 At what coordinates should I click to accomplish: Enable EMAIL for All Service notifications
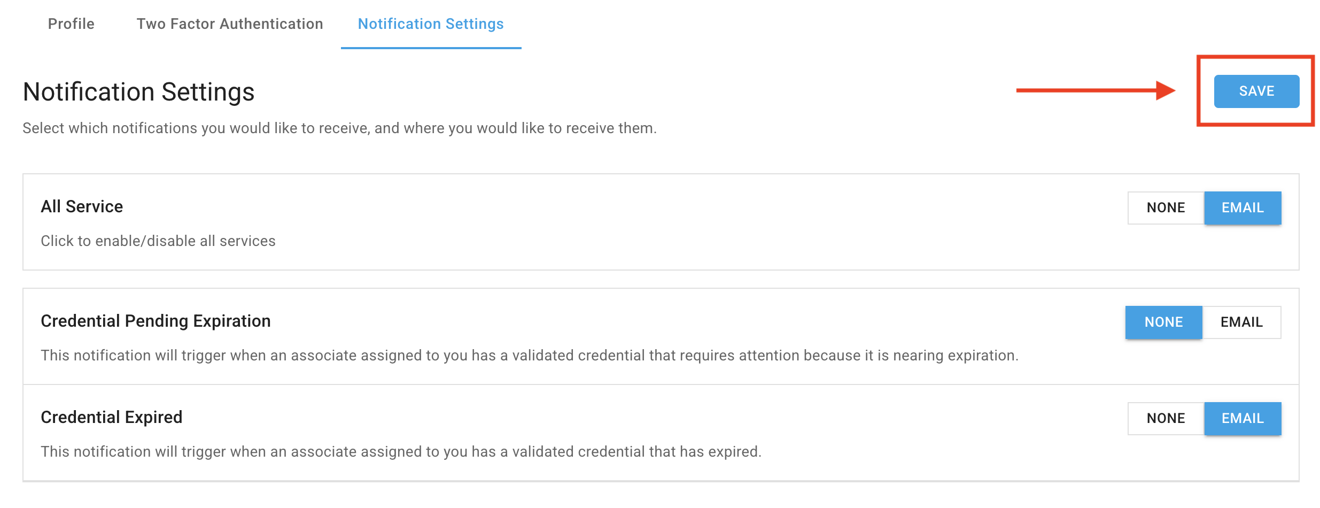1242,207
